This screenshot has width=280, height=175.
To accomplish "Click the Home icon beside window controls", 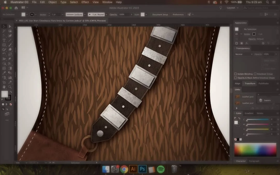I will (16, 8).
